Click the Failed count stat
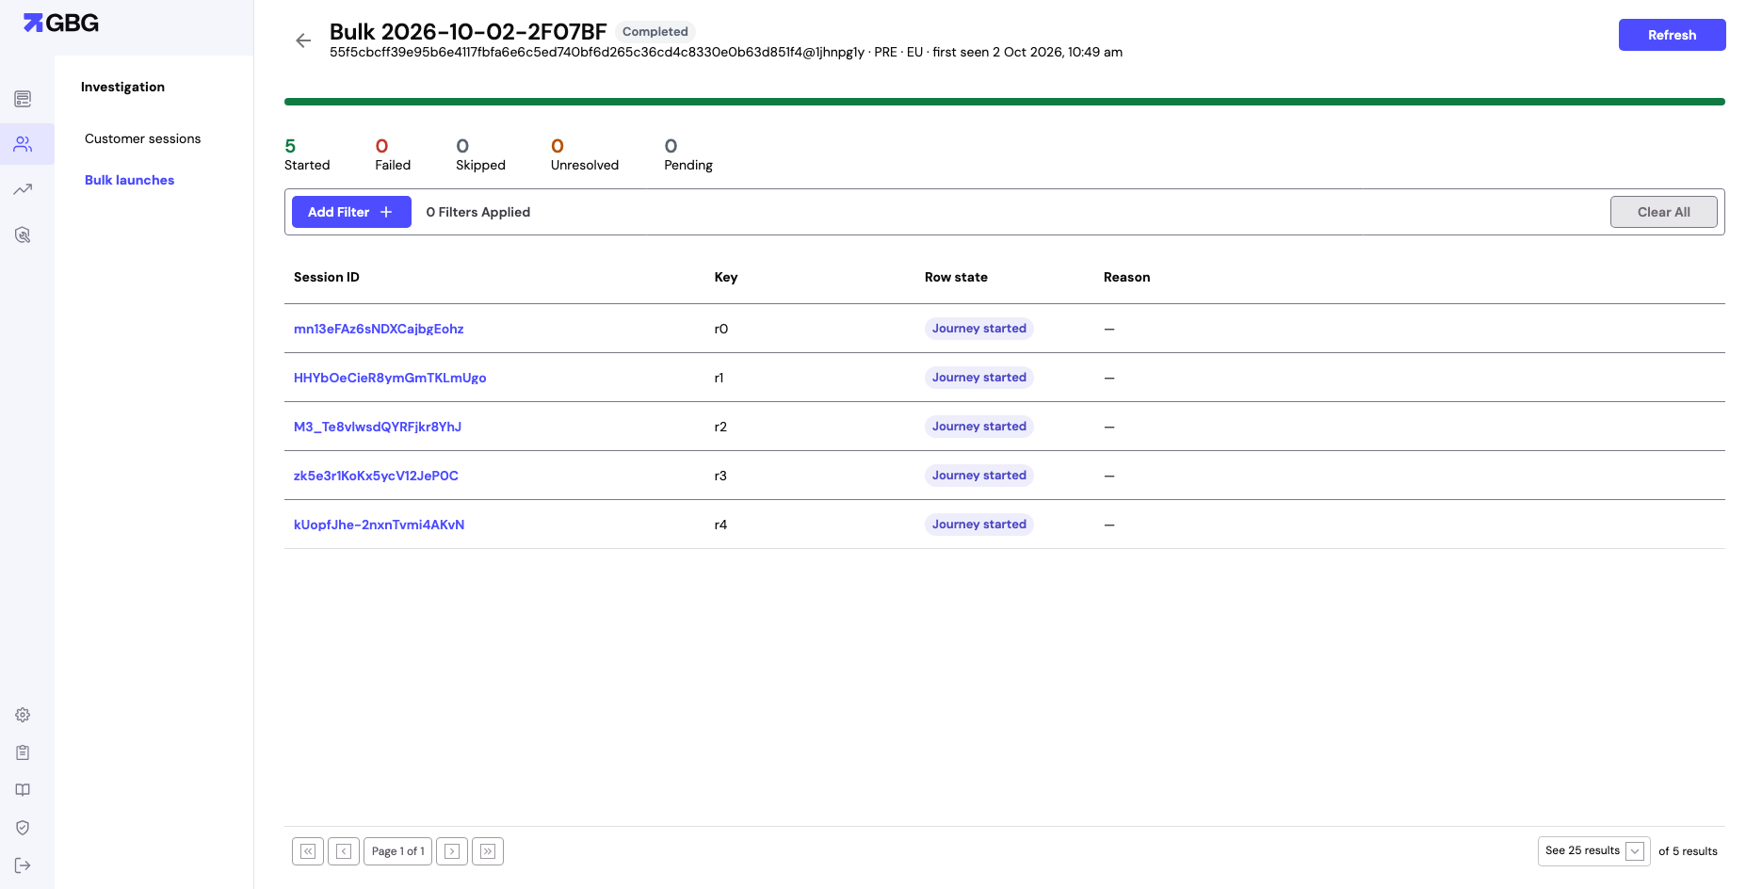Screen dimensions: 1746x889 [393, 154]
